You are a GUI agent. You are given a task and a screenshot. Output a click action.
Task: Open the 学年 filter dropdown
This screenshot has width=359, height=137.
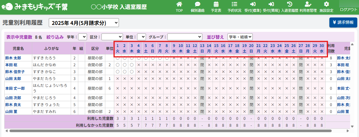[x=83, y=37]
